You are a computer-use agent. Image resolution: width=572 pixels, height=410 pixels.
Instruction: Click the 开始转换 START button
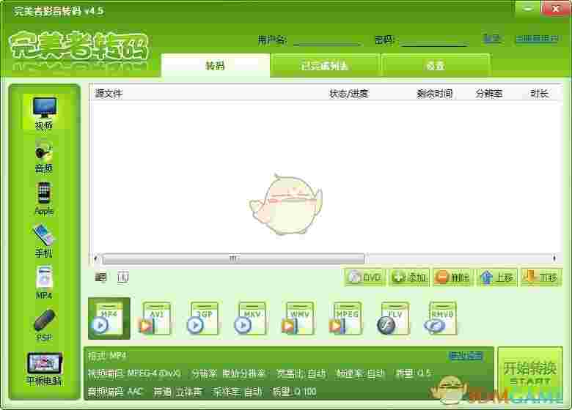[530, 373]
